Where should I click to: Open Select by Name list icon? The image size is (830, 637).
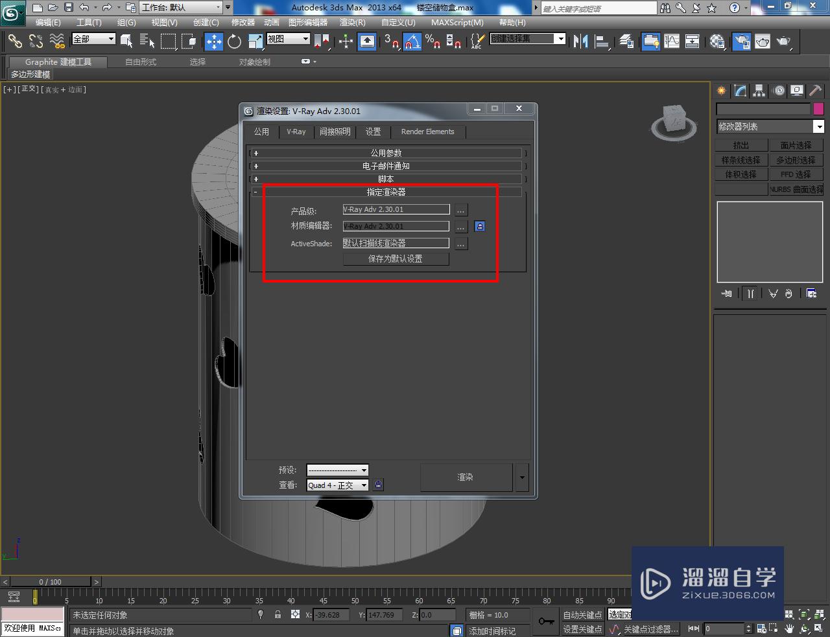147,41
